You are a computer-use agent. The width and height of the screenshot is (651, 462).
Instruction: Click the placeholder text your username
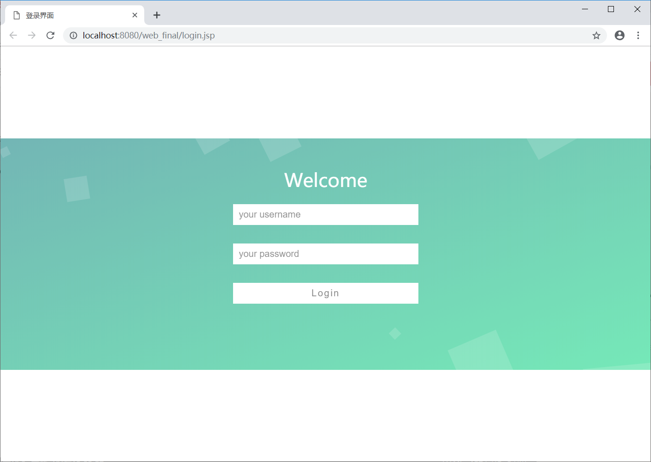(269, 214)
